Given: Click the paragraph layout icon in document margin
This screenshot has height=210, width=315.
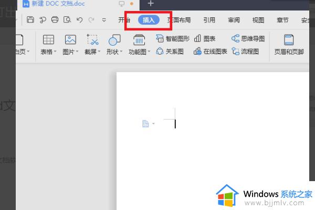Looking at the screenshot, I should coord(145,123).
